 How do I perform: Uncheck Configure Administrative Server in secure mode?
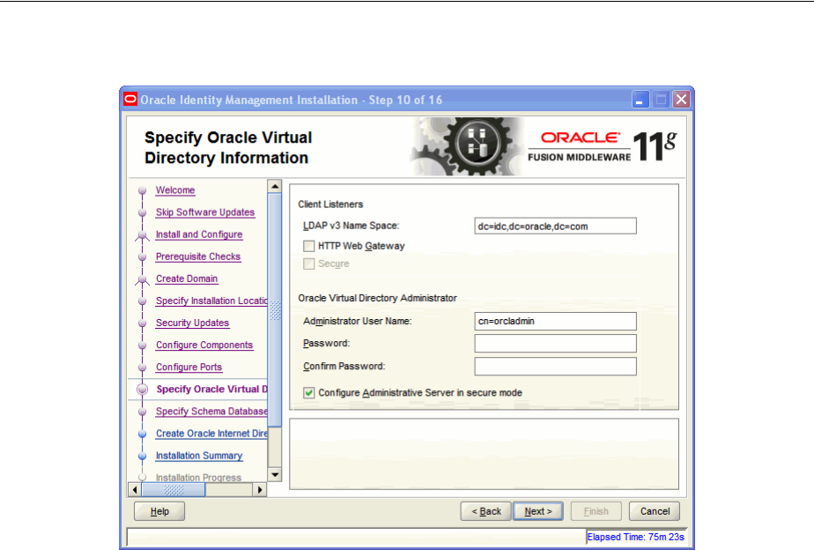309,392
